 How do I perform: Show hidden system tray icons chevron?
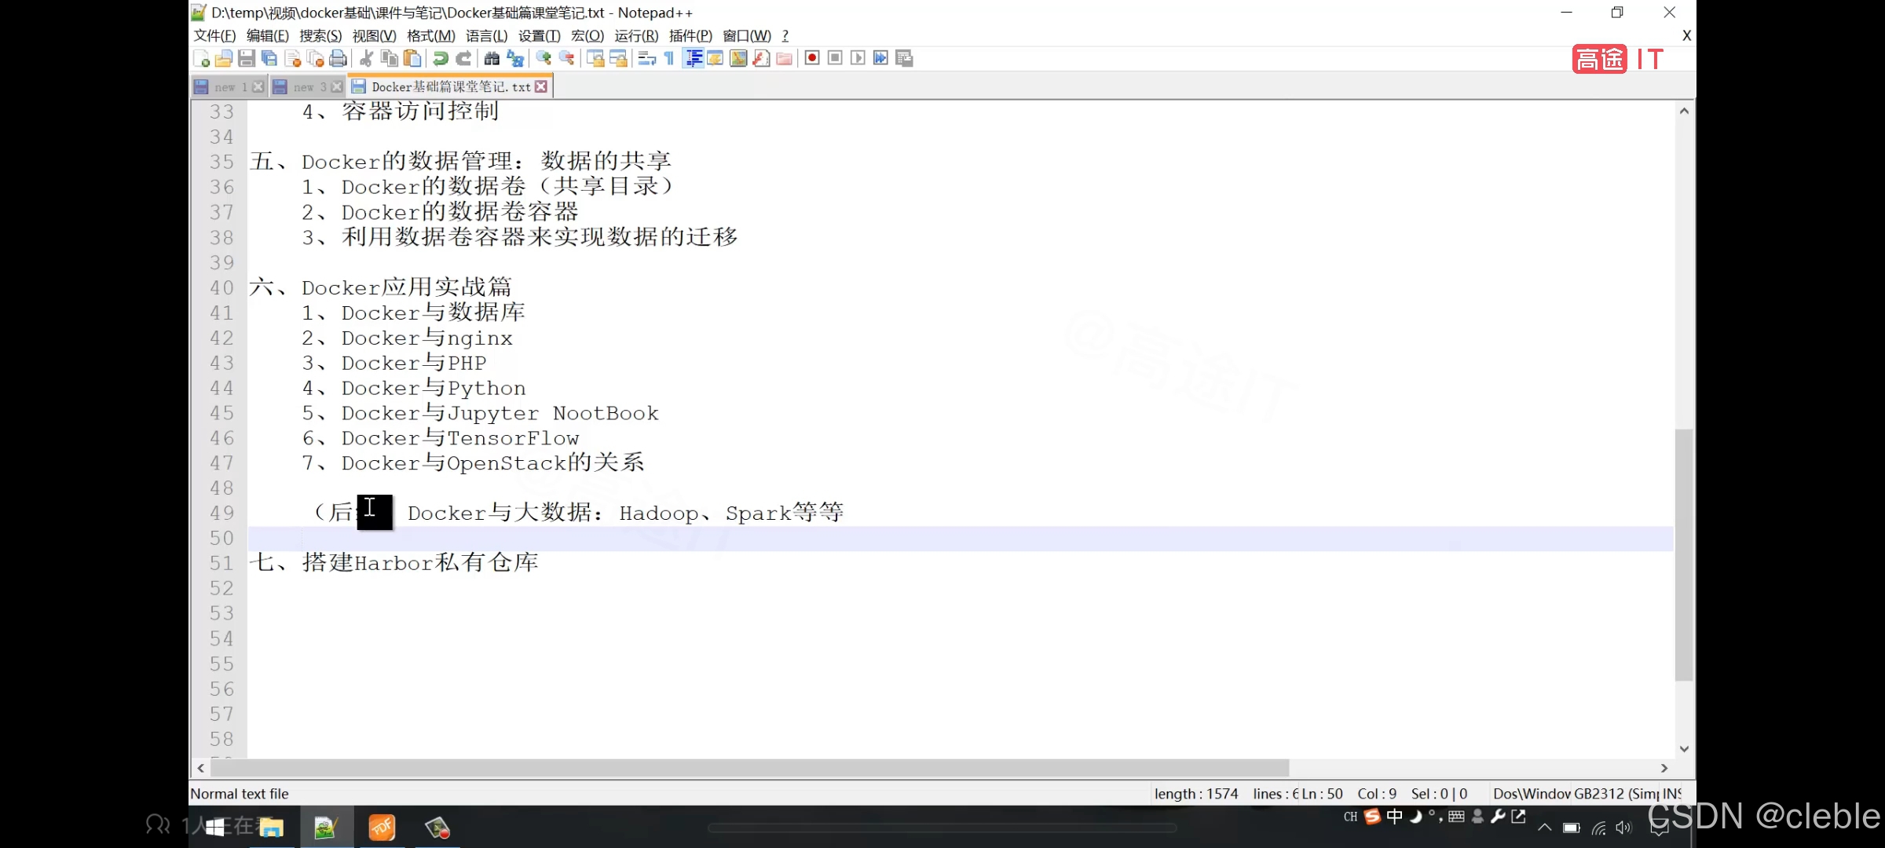[x=1544, y=828]
